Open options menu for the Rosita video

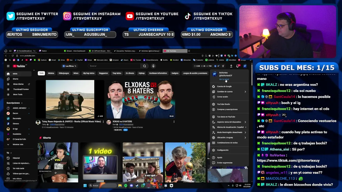(x=103, y=122)
